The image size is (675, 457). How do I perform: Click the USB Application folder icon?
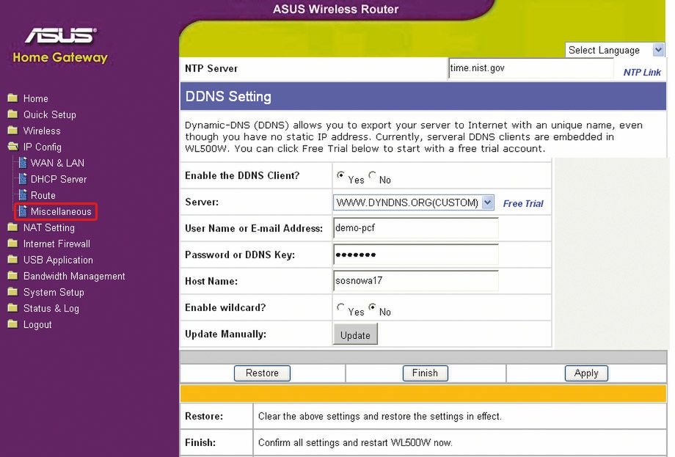[13, 260]
